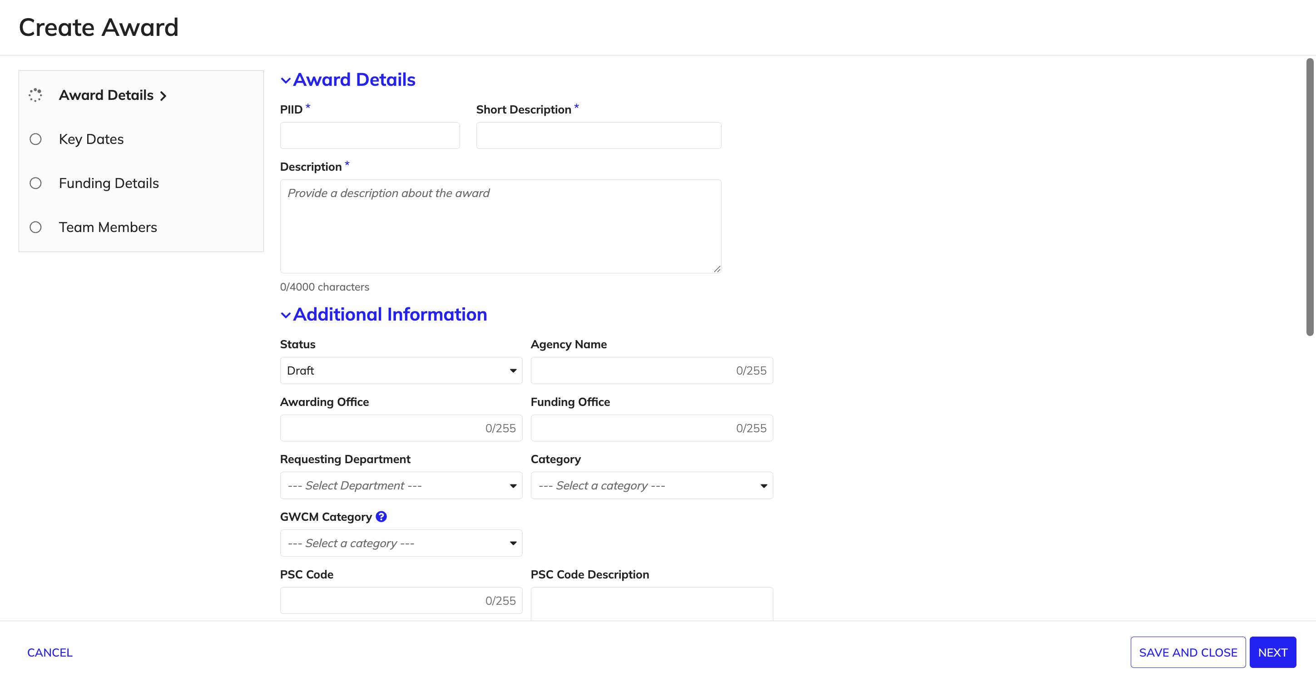
Task: Click the GWCM Category help icon
Action: point(381,516)
